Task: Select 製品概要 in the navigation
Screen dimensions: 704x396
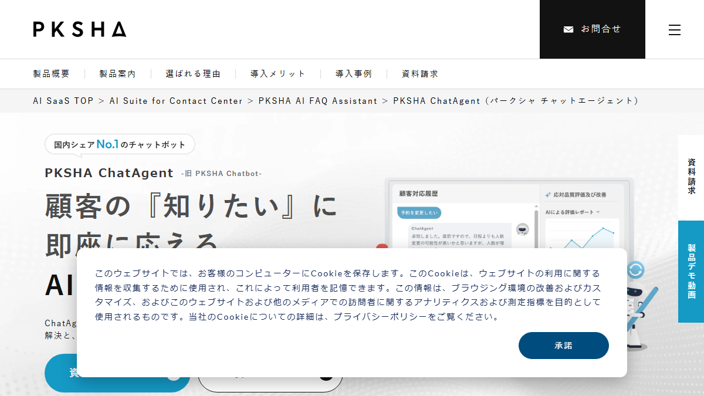Action: [x=52, y=74]
